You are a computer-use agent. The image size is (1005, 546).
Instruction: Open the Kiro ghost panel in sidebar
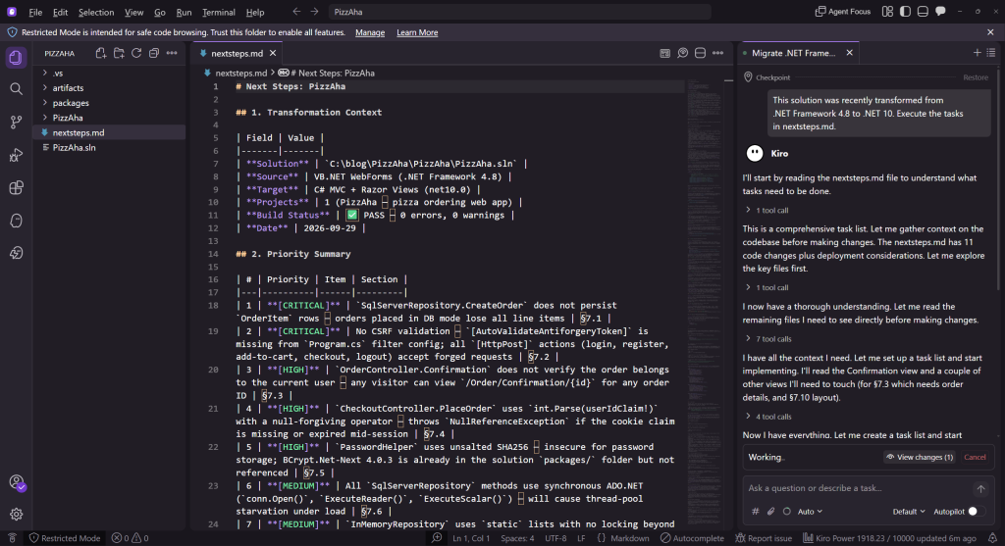[16, 221]
